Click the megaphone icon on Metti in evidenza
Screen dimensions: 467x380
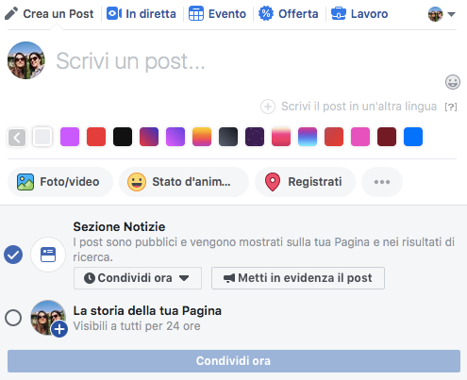tap(229, 278)
